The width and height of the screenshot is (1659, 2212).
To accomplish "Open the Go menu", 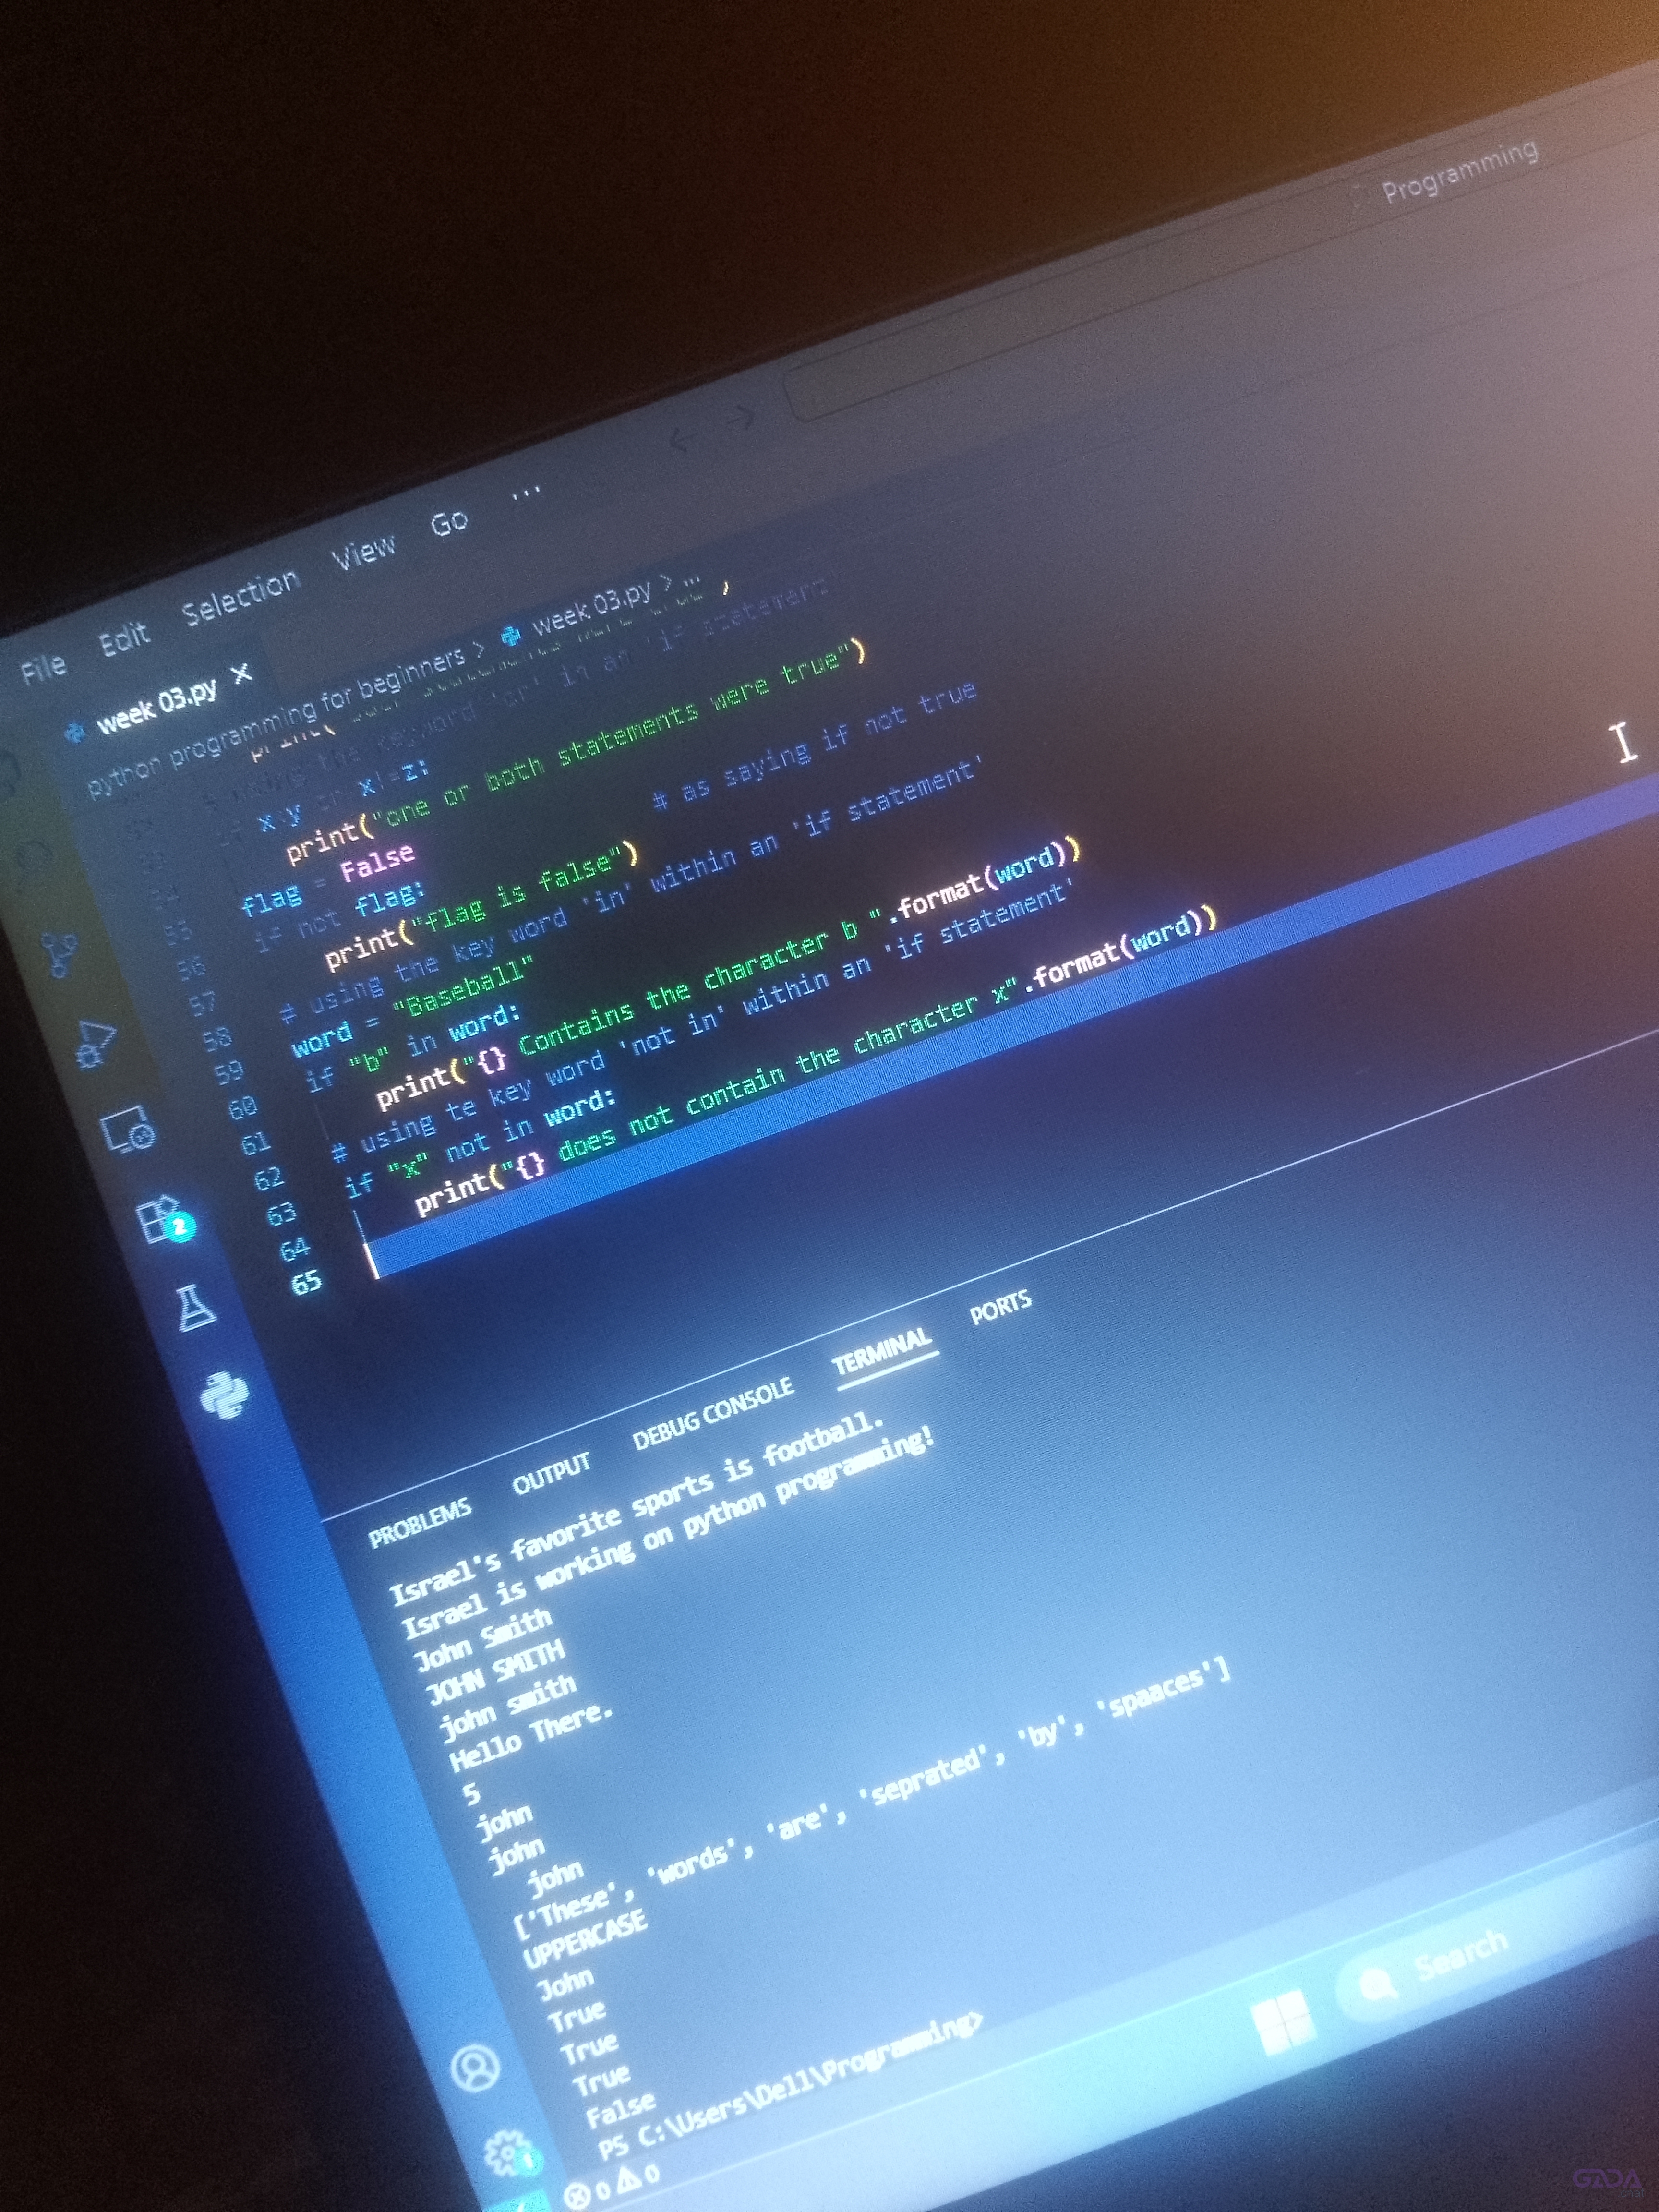I will 450,521.
